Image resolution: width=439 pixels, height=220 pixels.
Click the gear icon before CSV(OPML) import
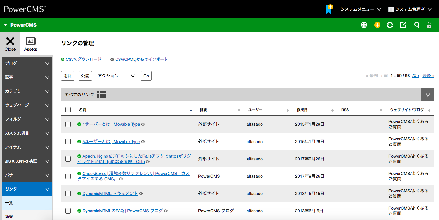coord(112,60)
